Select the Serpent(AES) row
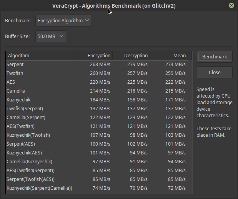 tap(97, 144)
